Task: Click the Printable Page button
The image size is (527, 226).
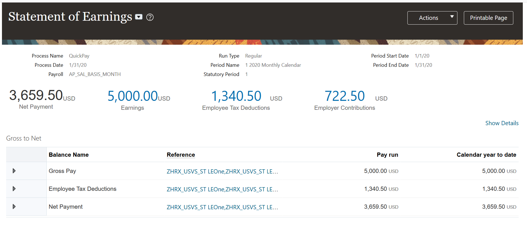Action: 488,18
